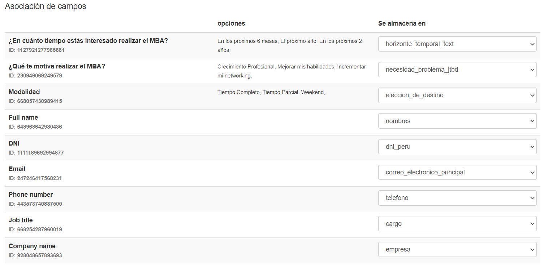Expand the empresa select box
548x267 pixels.
coord(457,249)
